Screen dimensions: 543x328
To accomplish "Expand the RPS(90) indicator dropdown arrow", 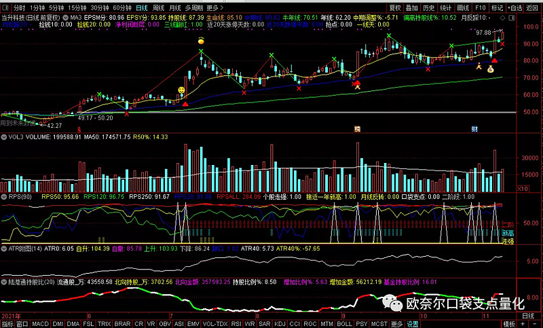I will coord(4,197).
